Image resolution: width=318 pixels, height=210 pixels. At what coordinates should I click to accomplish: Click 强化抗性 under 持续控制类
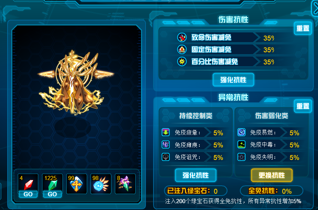[x=196, y=175]
